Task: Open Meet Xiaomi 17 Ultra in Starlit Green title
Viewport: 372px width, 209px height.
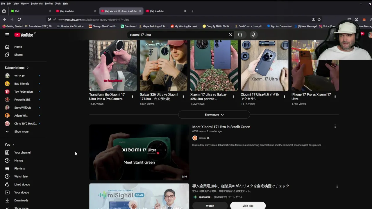Action: coord(221,127)
